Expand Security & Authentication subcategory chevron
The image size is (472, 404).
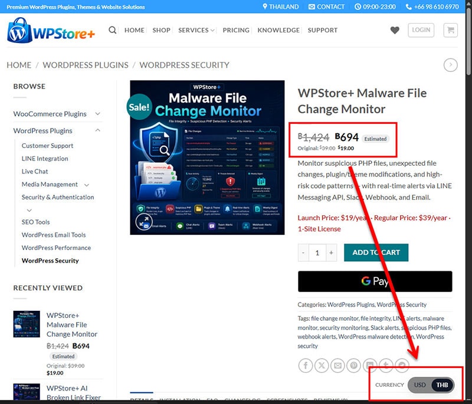[x=29, y=210]
